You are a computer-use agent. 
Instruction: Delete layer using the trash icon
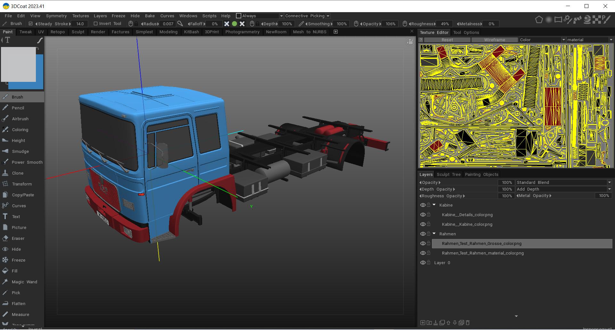click(x=468, y=323)
